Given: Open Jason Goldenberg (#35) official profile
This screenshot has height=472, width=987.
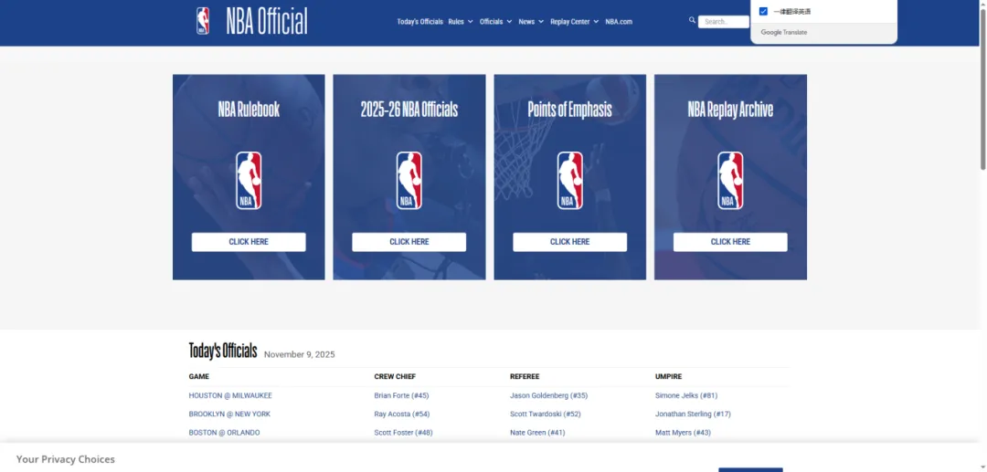Looking at the screenshot, I should (549, 395).
